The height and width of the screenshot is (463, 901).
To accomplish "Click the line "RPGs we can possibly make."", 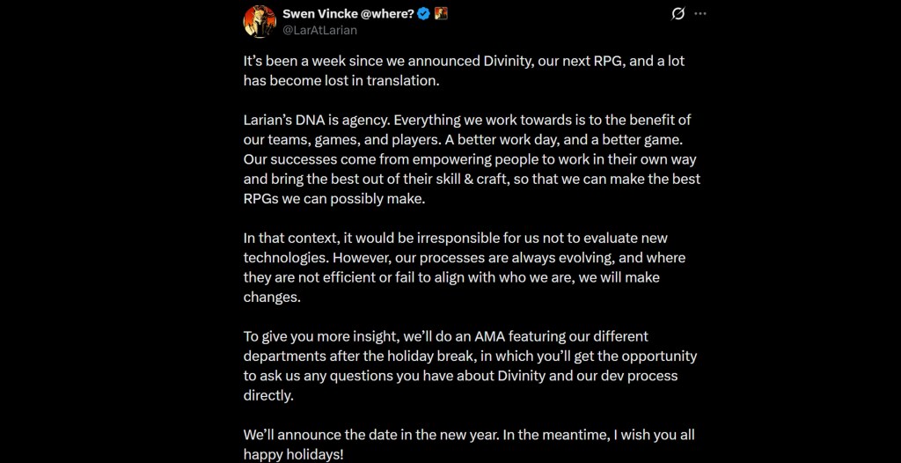I will [x=334, y=199].
